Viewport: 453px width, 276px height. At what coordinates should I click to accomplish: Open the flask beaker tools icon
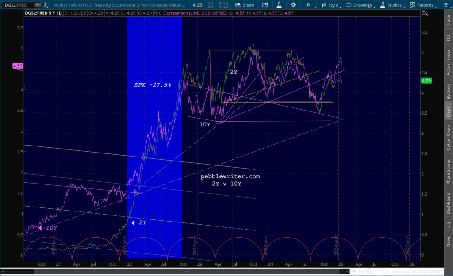point(279,5)
